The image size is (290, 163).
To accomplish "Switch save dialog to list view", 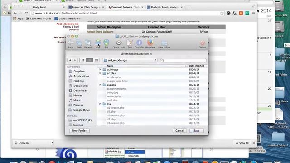I will tap(90, 60).
